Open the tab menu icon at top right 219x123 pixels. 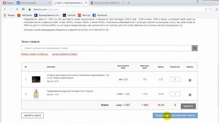(x=197, y=1)
